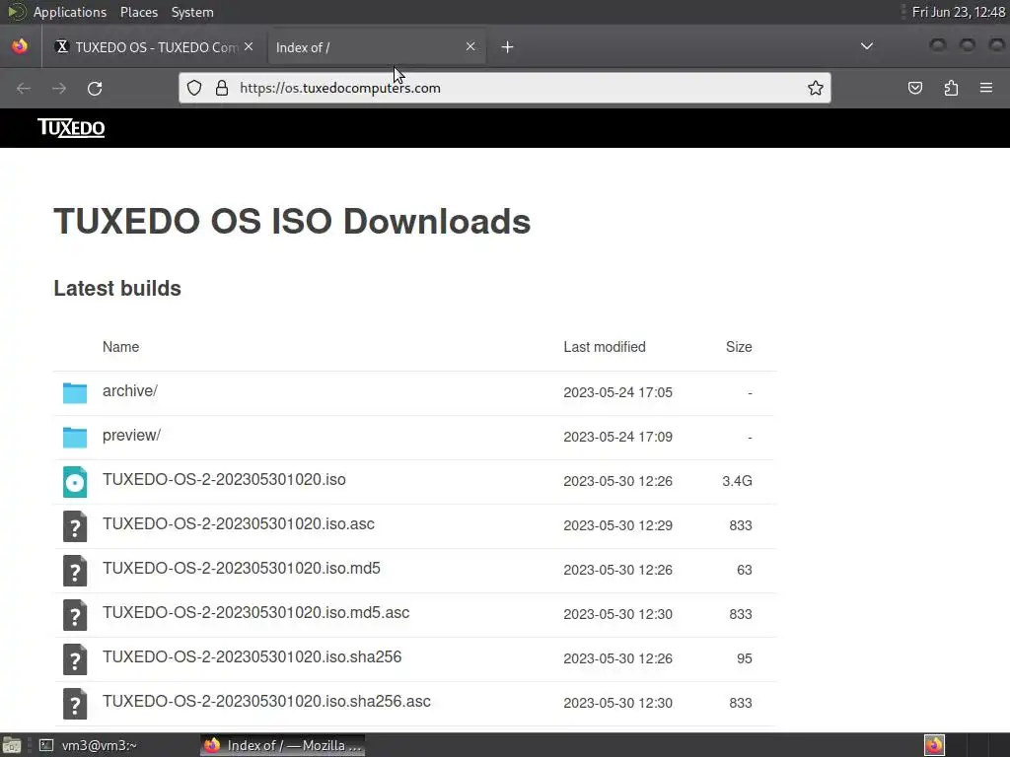The height and width of the screenshot is (757, 1010).
Task: Click the date 2023-05-24 17:09
Action: pos(617,437)
